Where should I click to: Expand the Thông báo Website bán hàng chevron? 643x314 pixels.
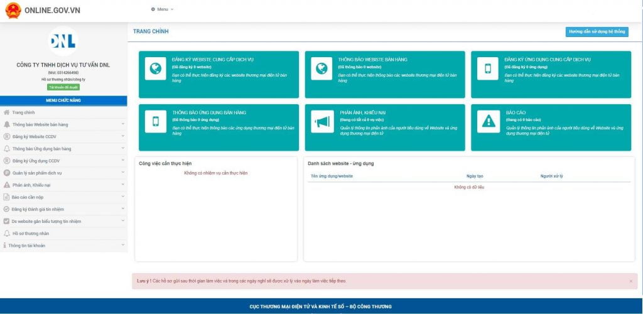pos(122,124)
